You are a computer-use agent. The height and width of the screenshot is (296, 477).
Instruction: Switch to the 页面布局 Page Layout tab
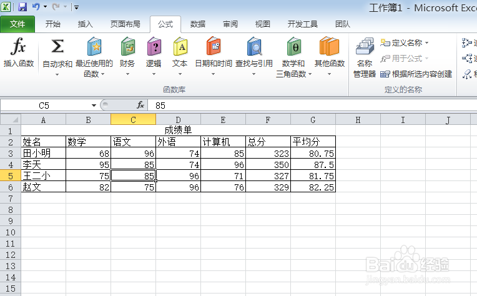pyautogui.click(x=125, y=24)
